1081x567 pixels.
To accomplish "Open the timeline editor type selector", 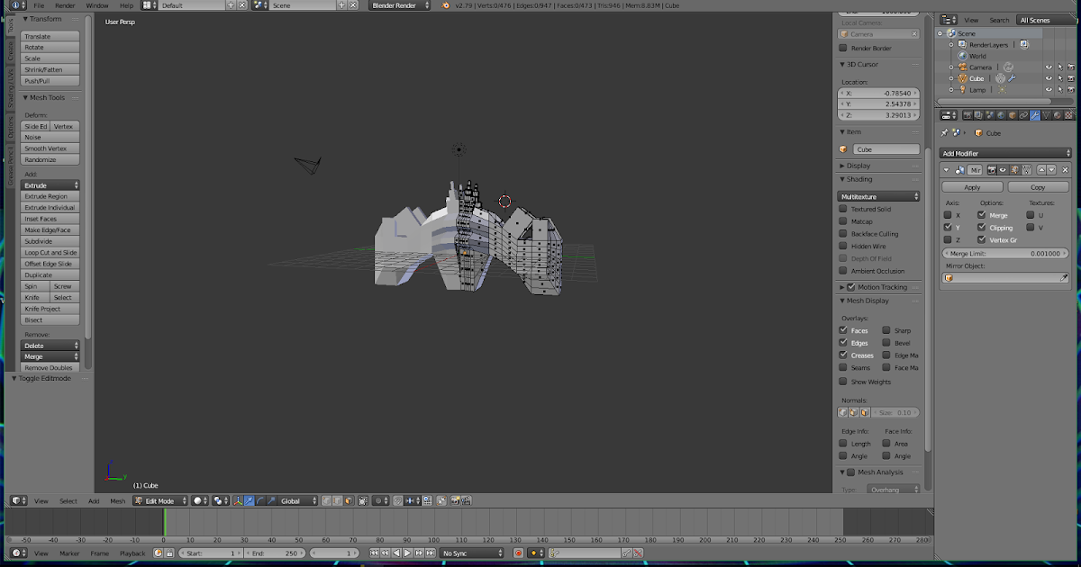I will click(18, 553).
